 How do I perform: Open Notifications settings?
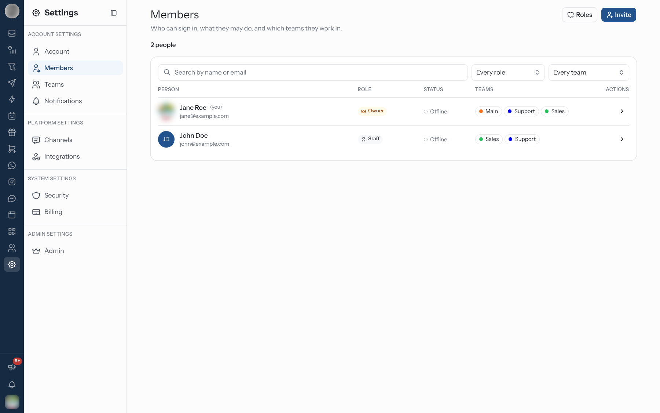tap(75, 101)
